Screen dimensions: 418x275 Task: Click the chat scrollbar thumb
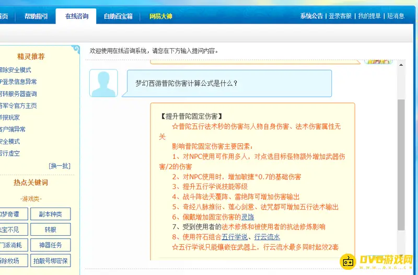pos(401,165)
